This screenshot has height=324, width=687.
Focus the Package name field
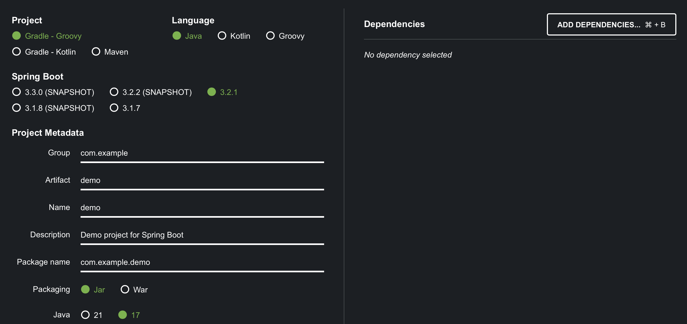click(202, 262)
